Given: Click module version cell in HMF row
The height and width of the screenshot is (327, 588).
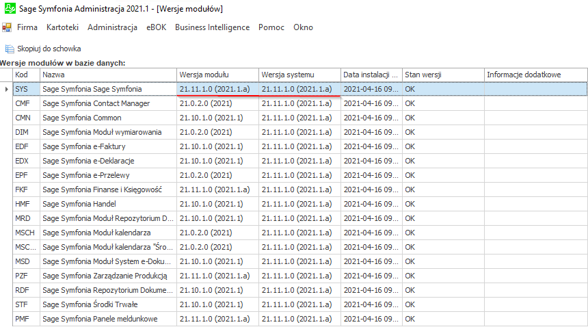Looking at the screenshot, I should (x=218, y=204).
